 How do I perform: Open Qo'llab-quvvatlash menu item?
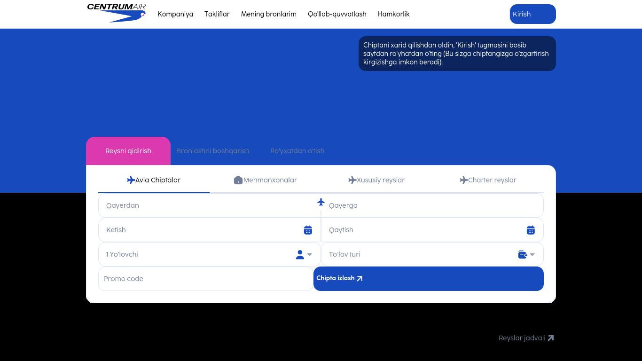coord(337,14)
